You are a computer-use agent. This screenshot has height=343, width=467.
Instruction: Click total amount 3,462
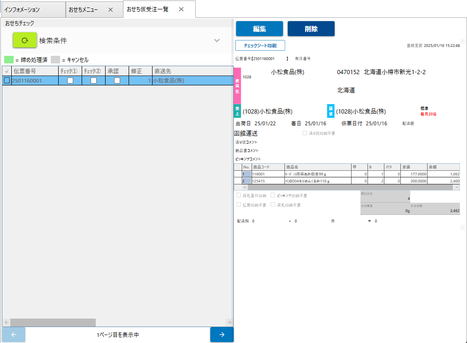click(x=454, y=211)
